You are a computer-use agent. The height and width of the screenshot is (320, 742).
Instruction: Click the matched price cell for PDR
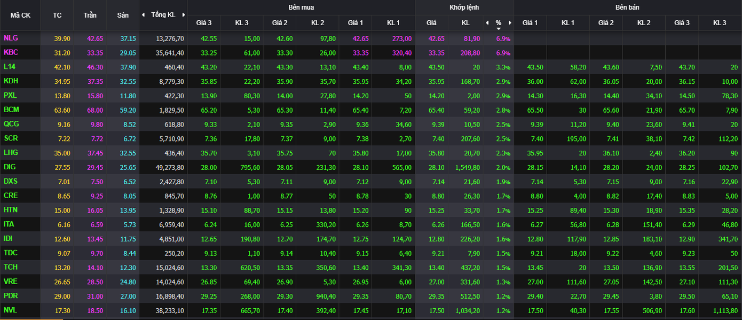[431, 296]
